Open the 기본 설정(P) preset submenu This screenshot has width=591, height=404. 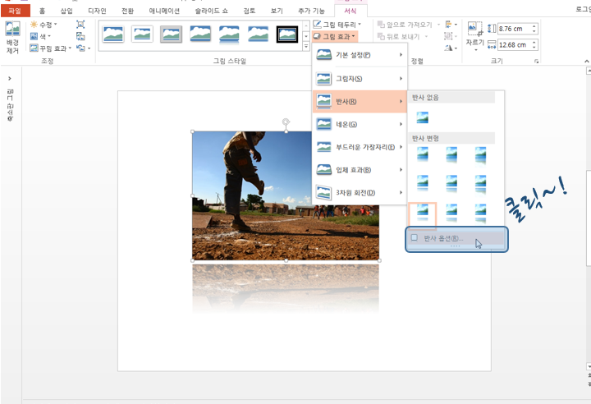coord(360,55)
